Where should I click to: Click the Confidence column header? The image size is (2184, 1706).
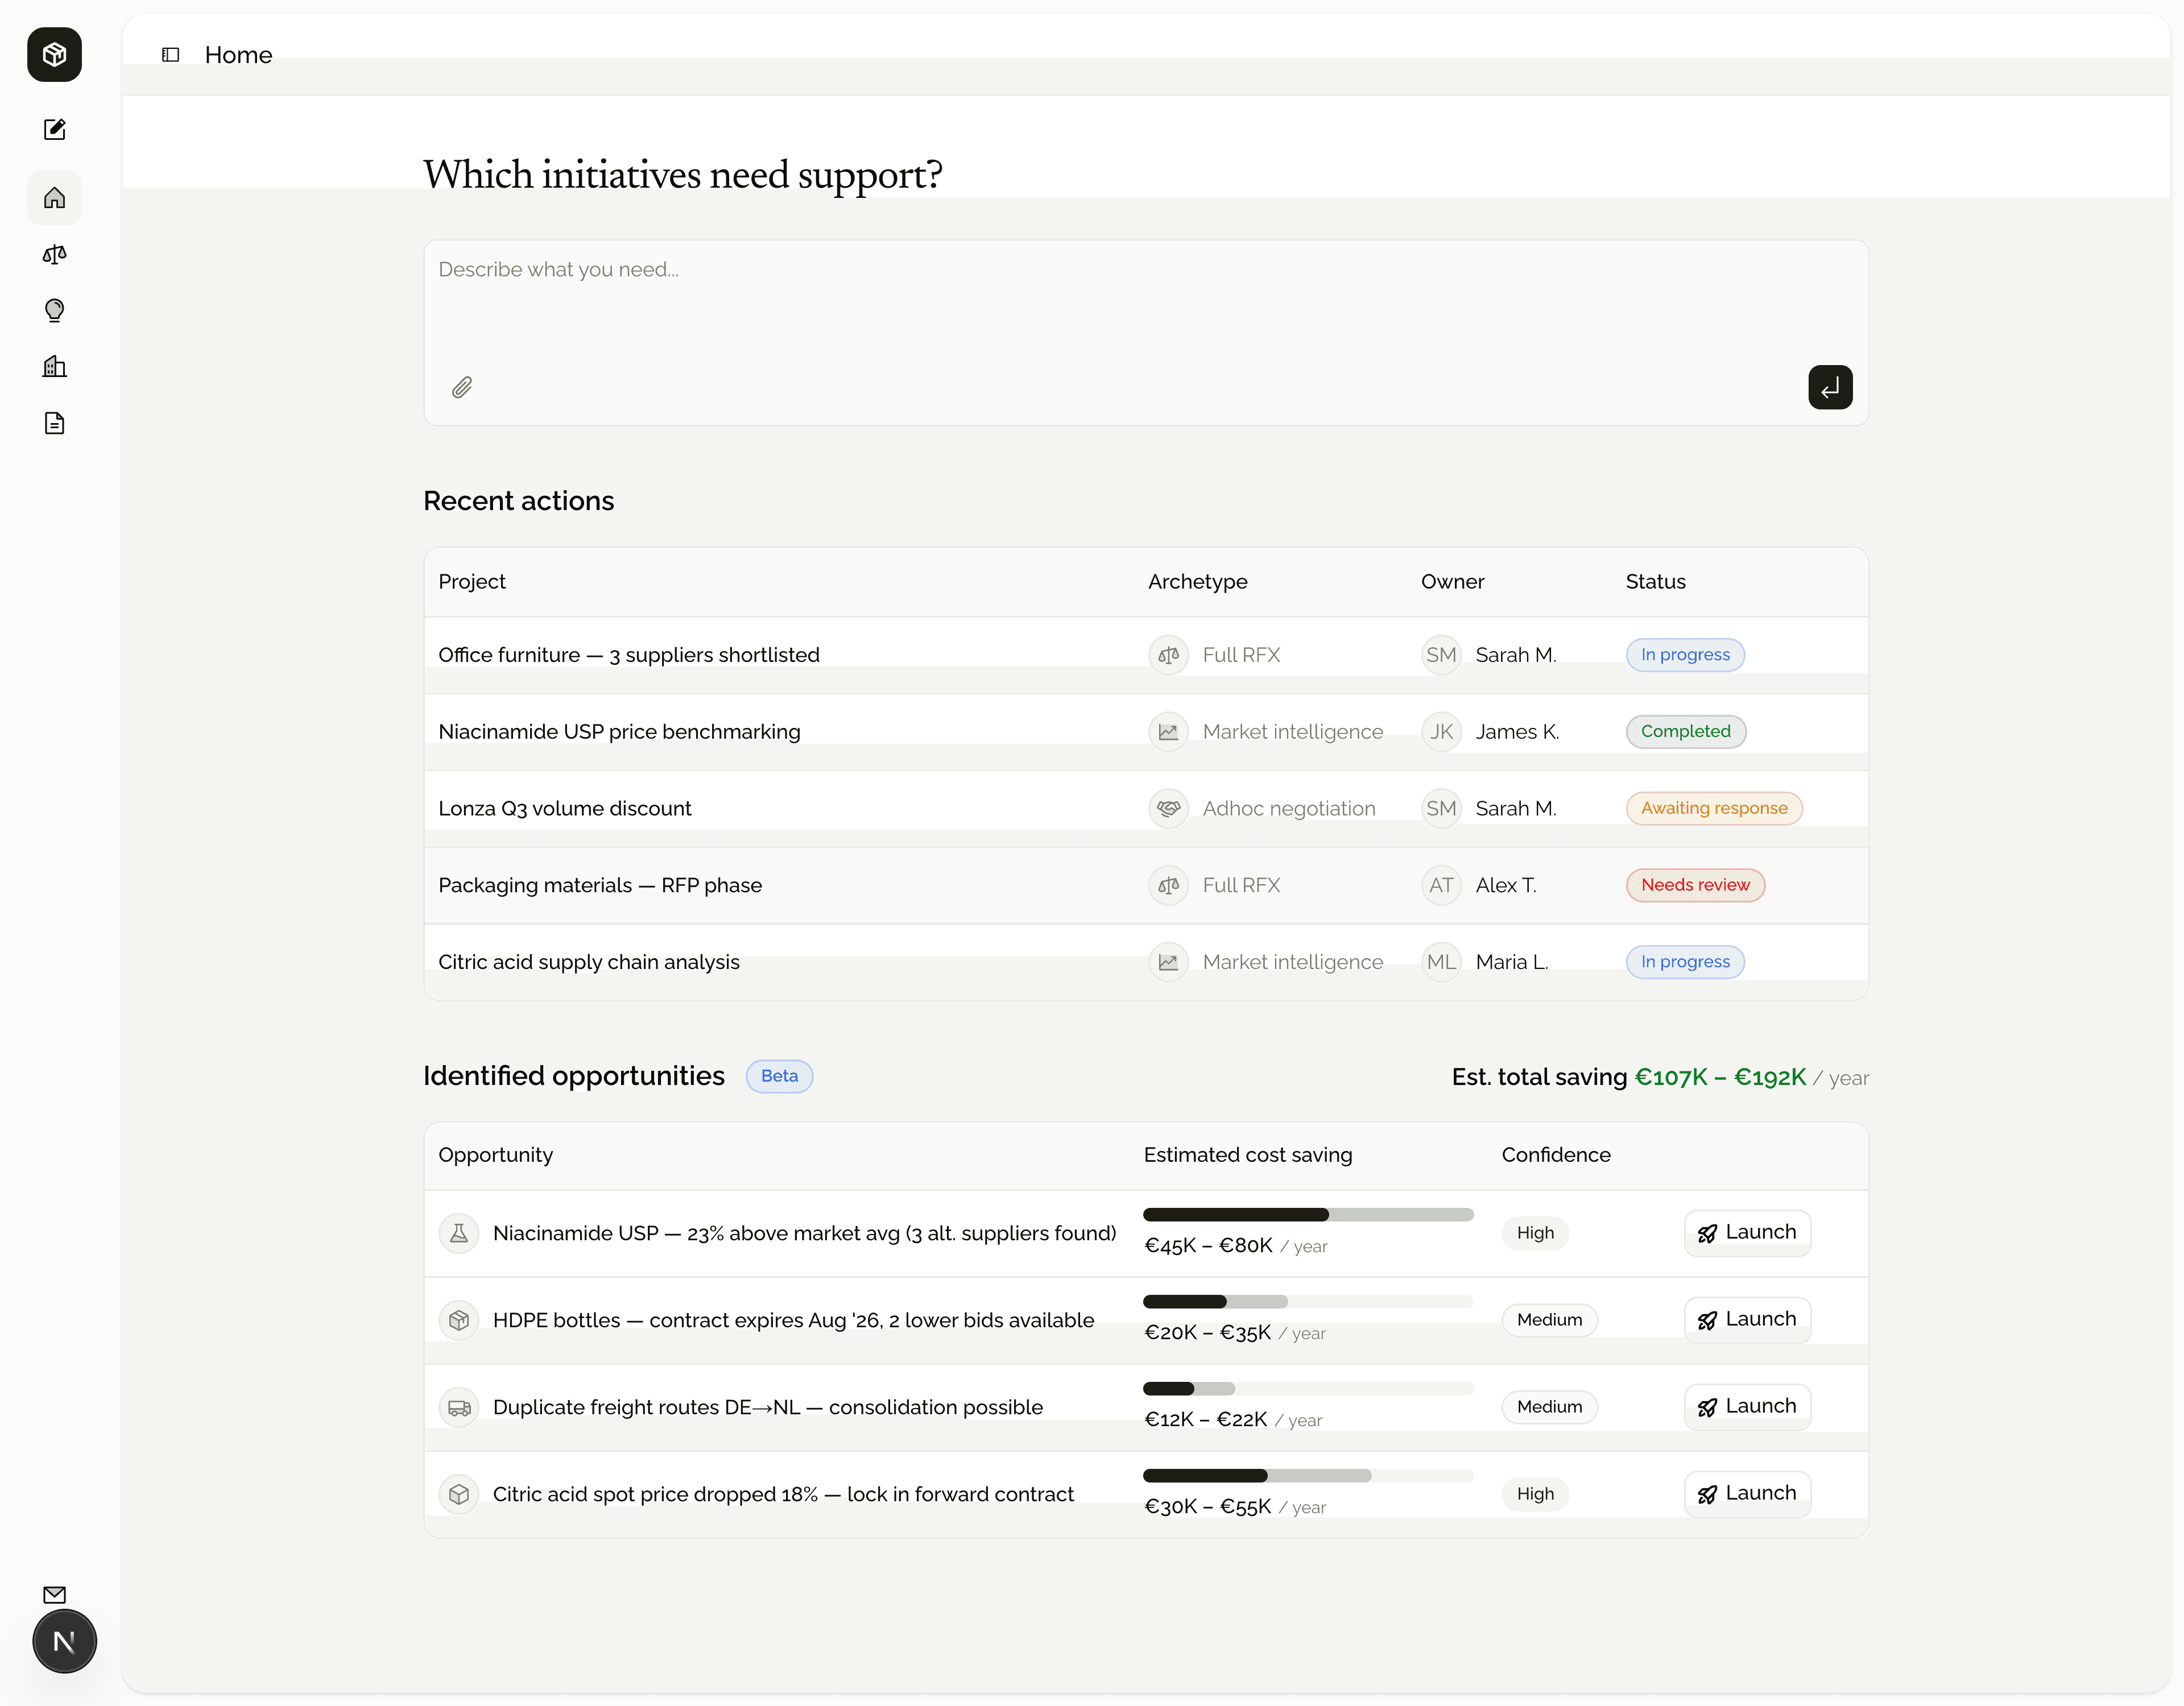1556,1155
